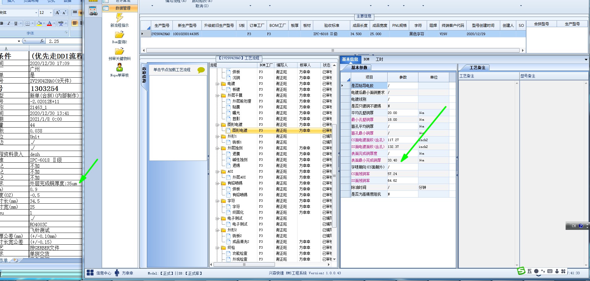Collapse the 外层干膜 tree node
The image size is (590, 281).
[217, 96]
